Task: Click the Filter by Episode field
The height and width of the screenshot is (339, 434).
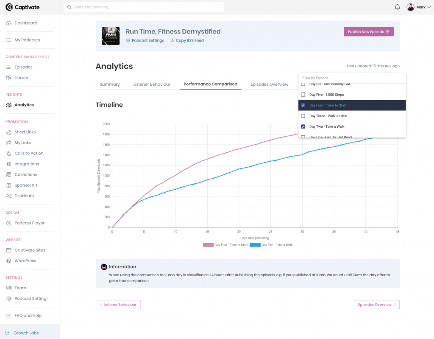Action: pos(352,78)
